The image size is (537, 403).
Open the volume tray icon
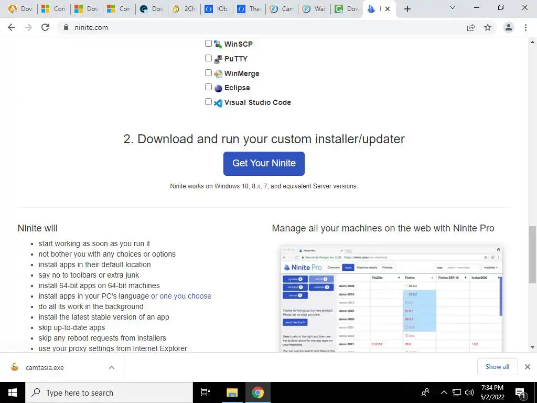tap(469, 393)
